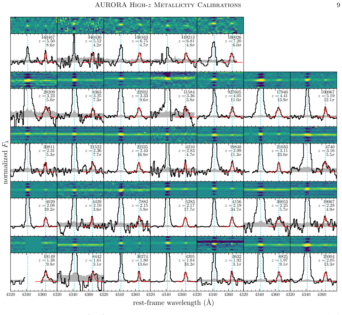The width and height of the screenshot is (342, 315).
Task: Click the significance value 33.2σ
Action: coord(189,264)
